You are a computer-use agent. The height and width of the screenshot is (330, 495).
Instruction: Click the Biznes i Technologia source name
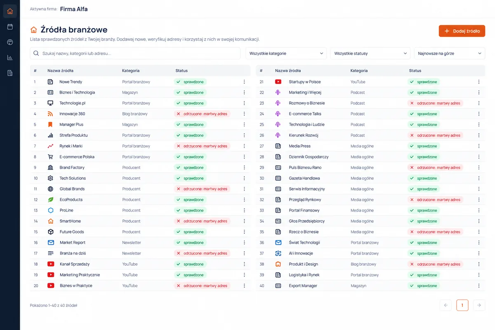click(77, 92)
